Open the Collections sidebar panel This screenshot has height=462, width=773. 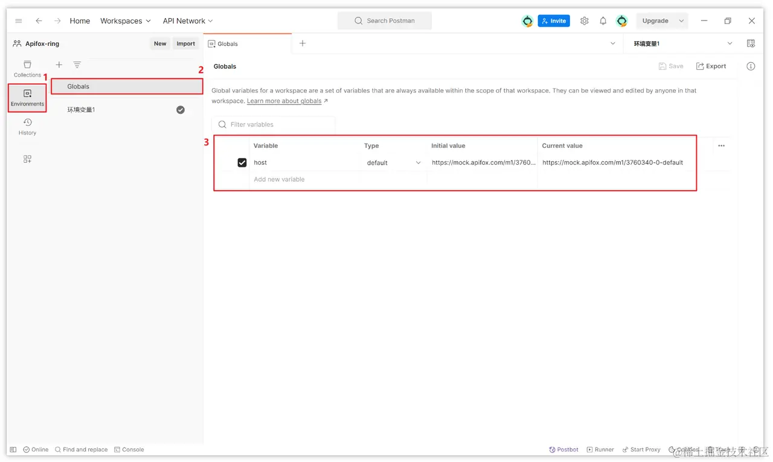27,68
